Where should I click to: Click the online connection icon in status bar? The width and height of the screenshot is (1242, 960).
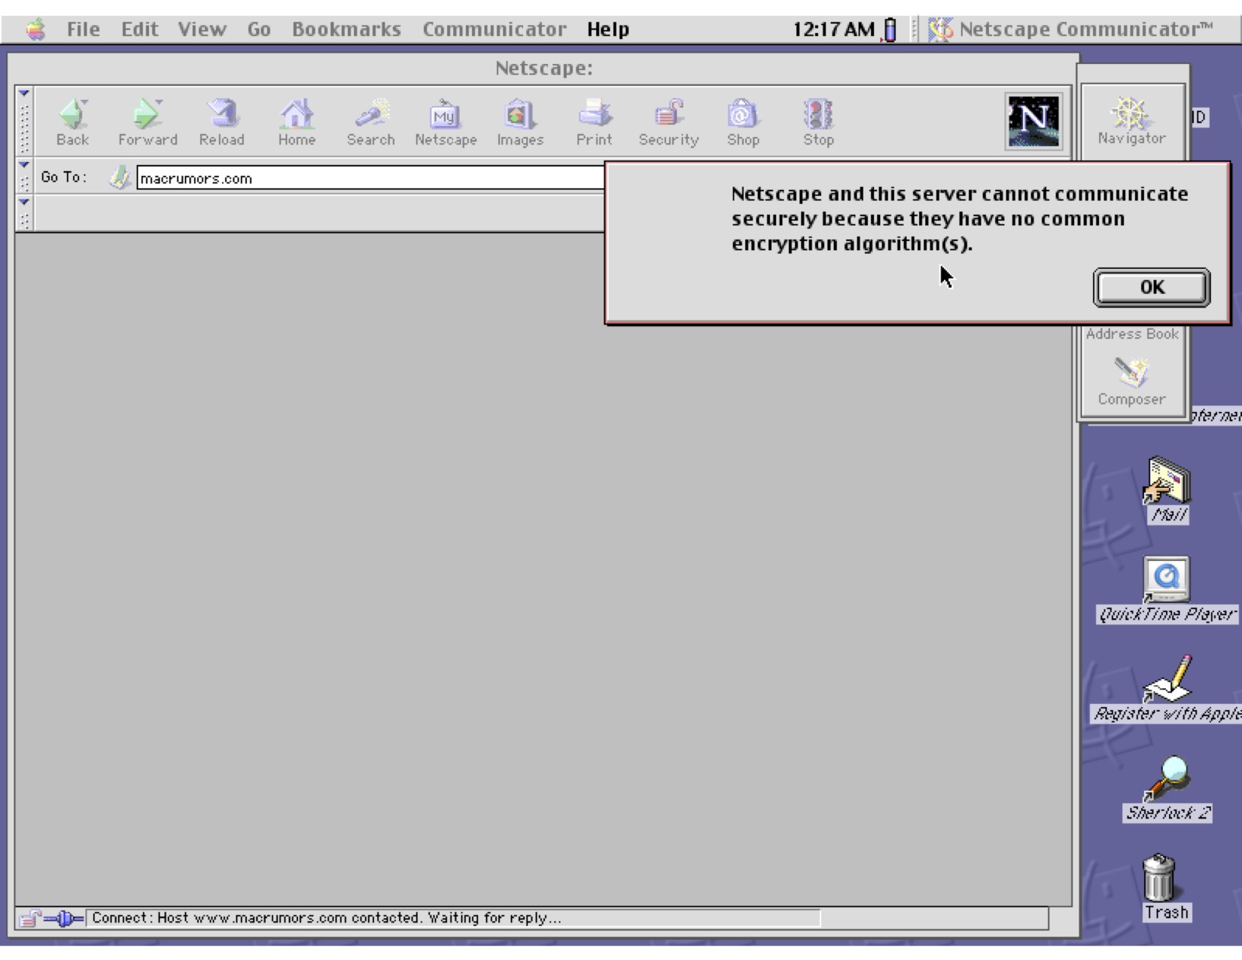pos(65,919)
